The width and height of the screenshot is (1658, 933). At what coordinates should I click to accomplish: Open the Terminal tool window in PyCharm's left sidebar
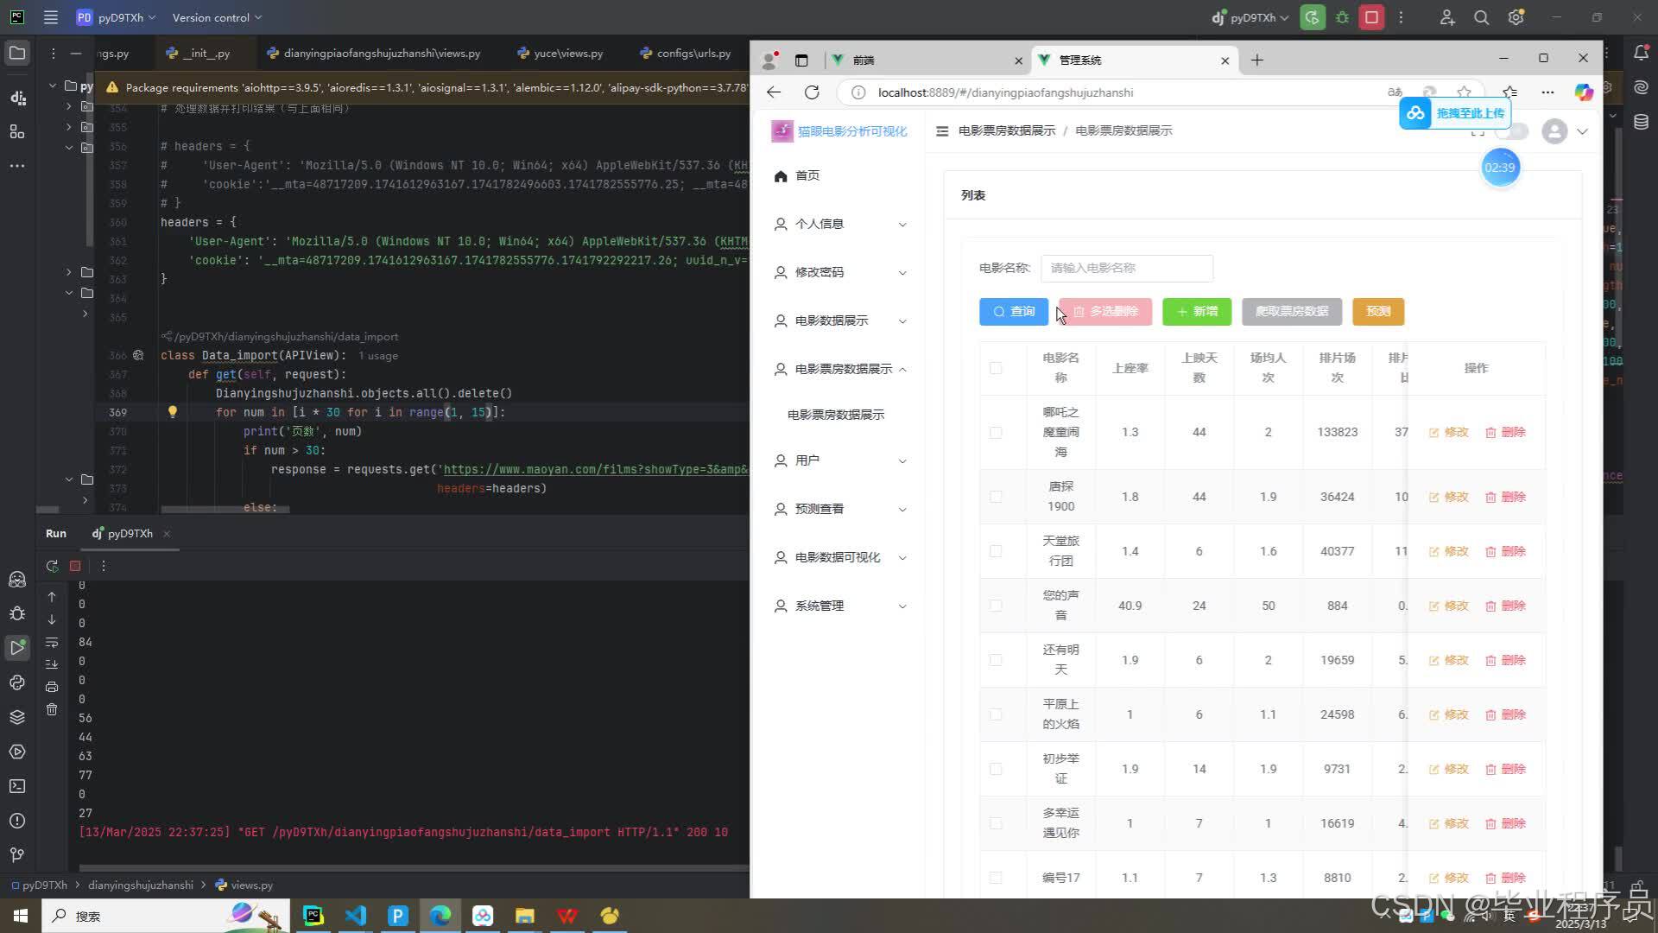pyautogui.click(x=17, y=786)
